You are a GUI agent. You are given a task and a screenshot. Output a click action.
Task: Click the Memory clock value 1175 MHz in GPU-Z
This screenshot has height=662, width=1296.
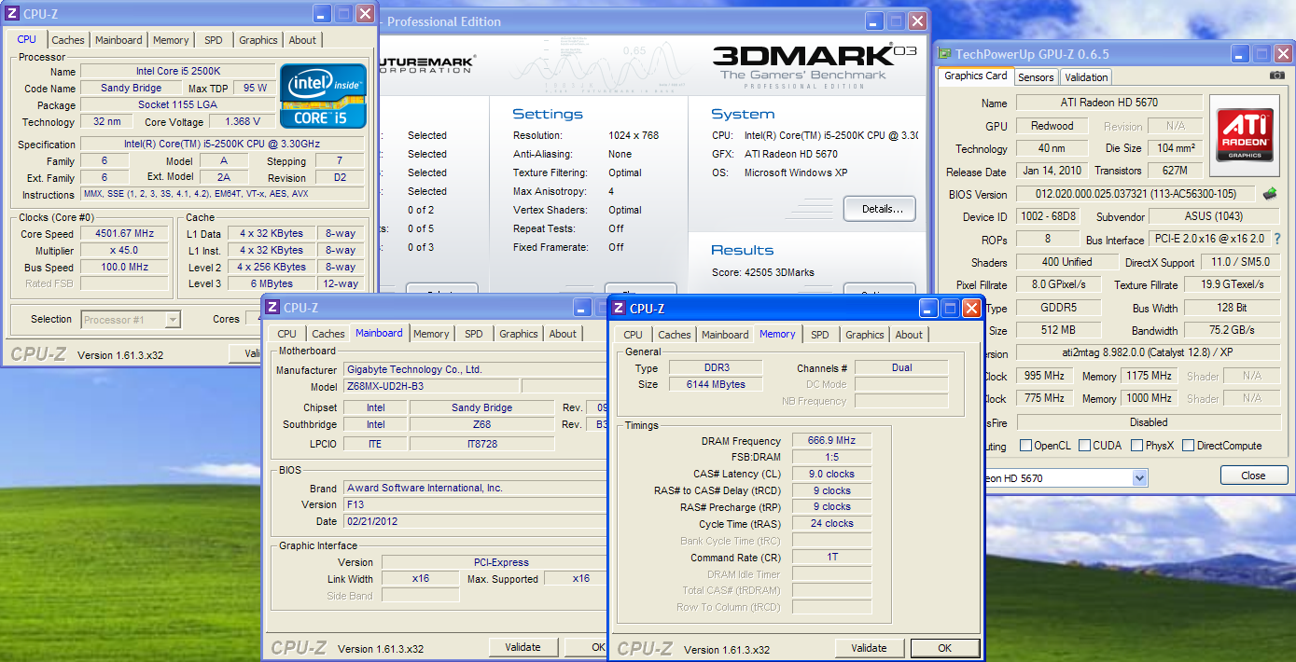(1149, 376)
